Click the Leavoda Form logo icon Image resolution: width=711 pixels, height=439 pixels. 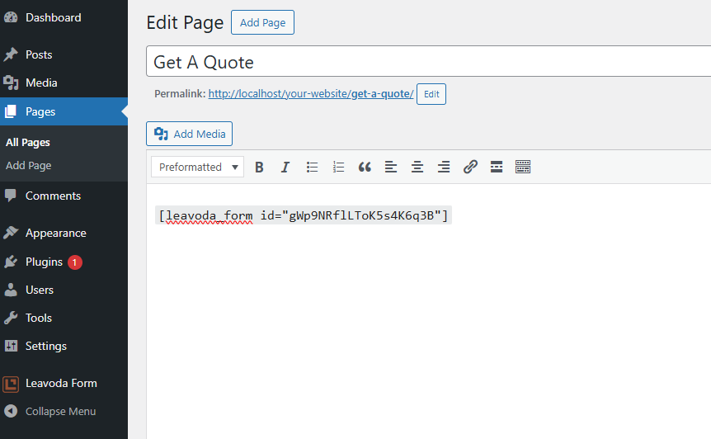11,385
